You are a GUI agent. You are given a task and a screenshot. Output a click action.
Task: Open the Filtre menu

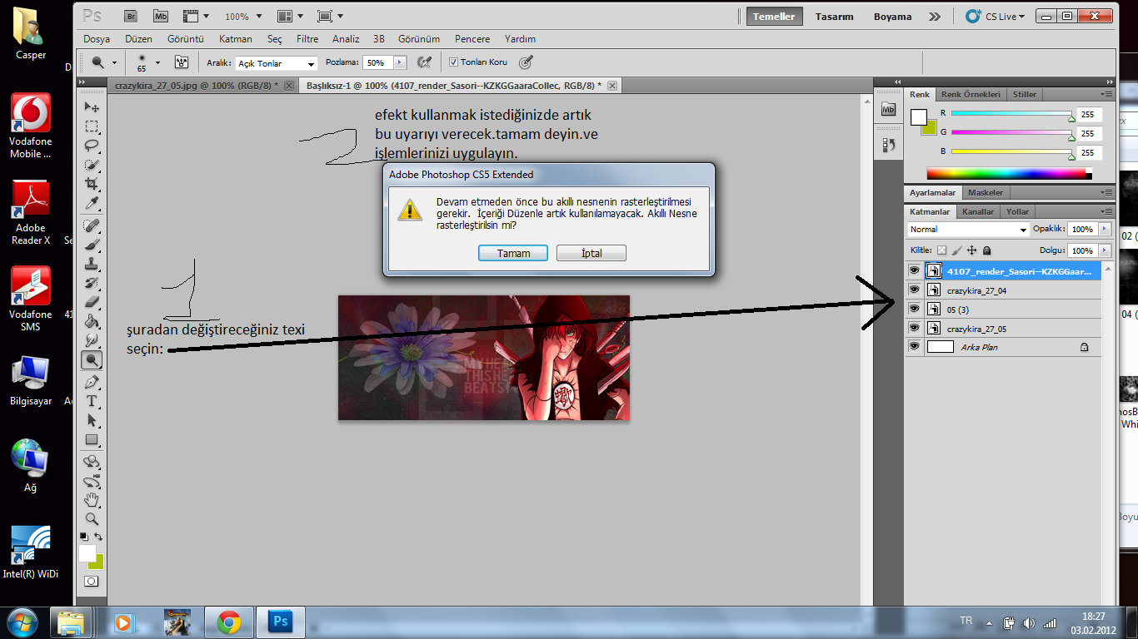point(307,39)
